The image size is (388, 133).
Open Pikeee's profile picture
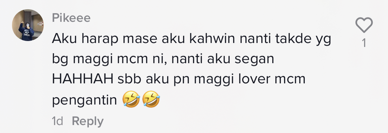pyautogui.click(x=28, y=25)
